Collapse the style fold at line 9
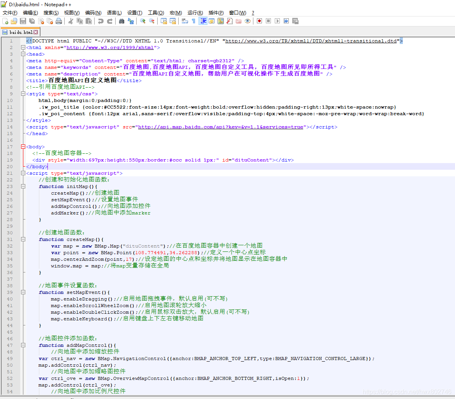The height and width of the screenshot is (399, 455). [23, 94]
